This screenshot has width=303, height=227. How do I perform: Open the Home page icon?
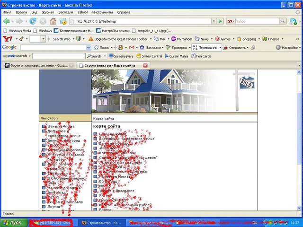(53, 21)
